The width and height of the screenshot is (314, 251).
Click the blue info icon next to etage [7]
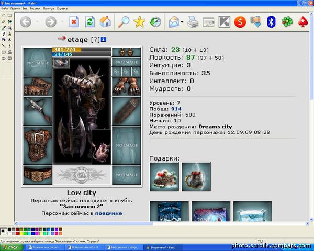pos(103,39)
